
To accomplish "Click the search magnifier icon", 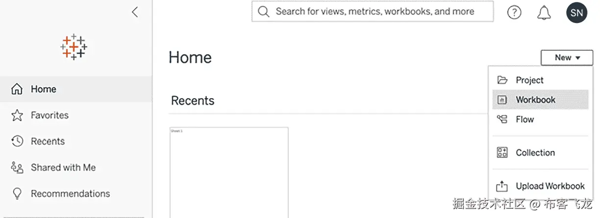I will pos(264,12).
